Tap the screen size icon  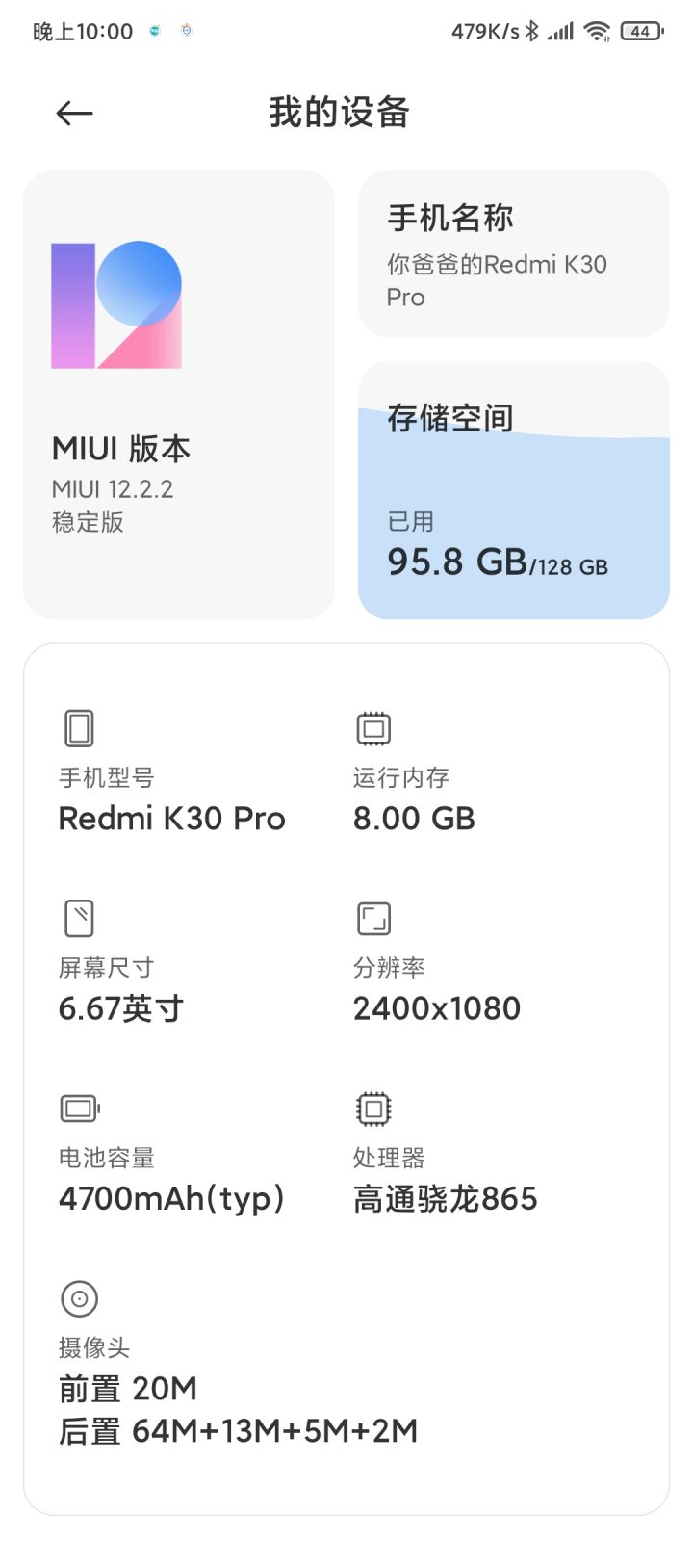point(79,918)
